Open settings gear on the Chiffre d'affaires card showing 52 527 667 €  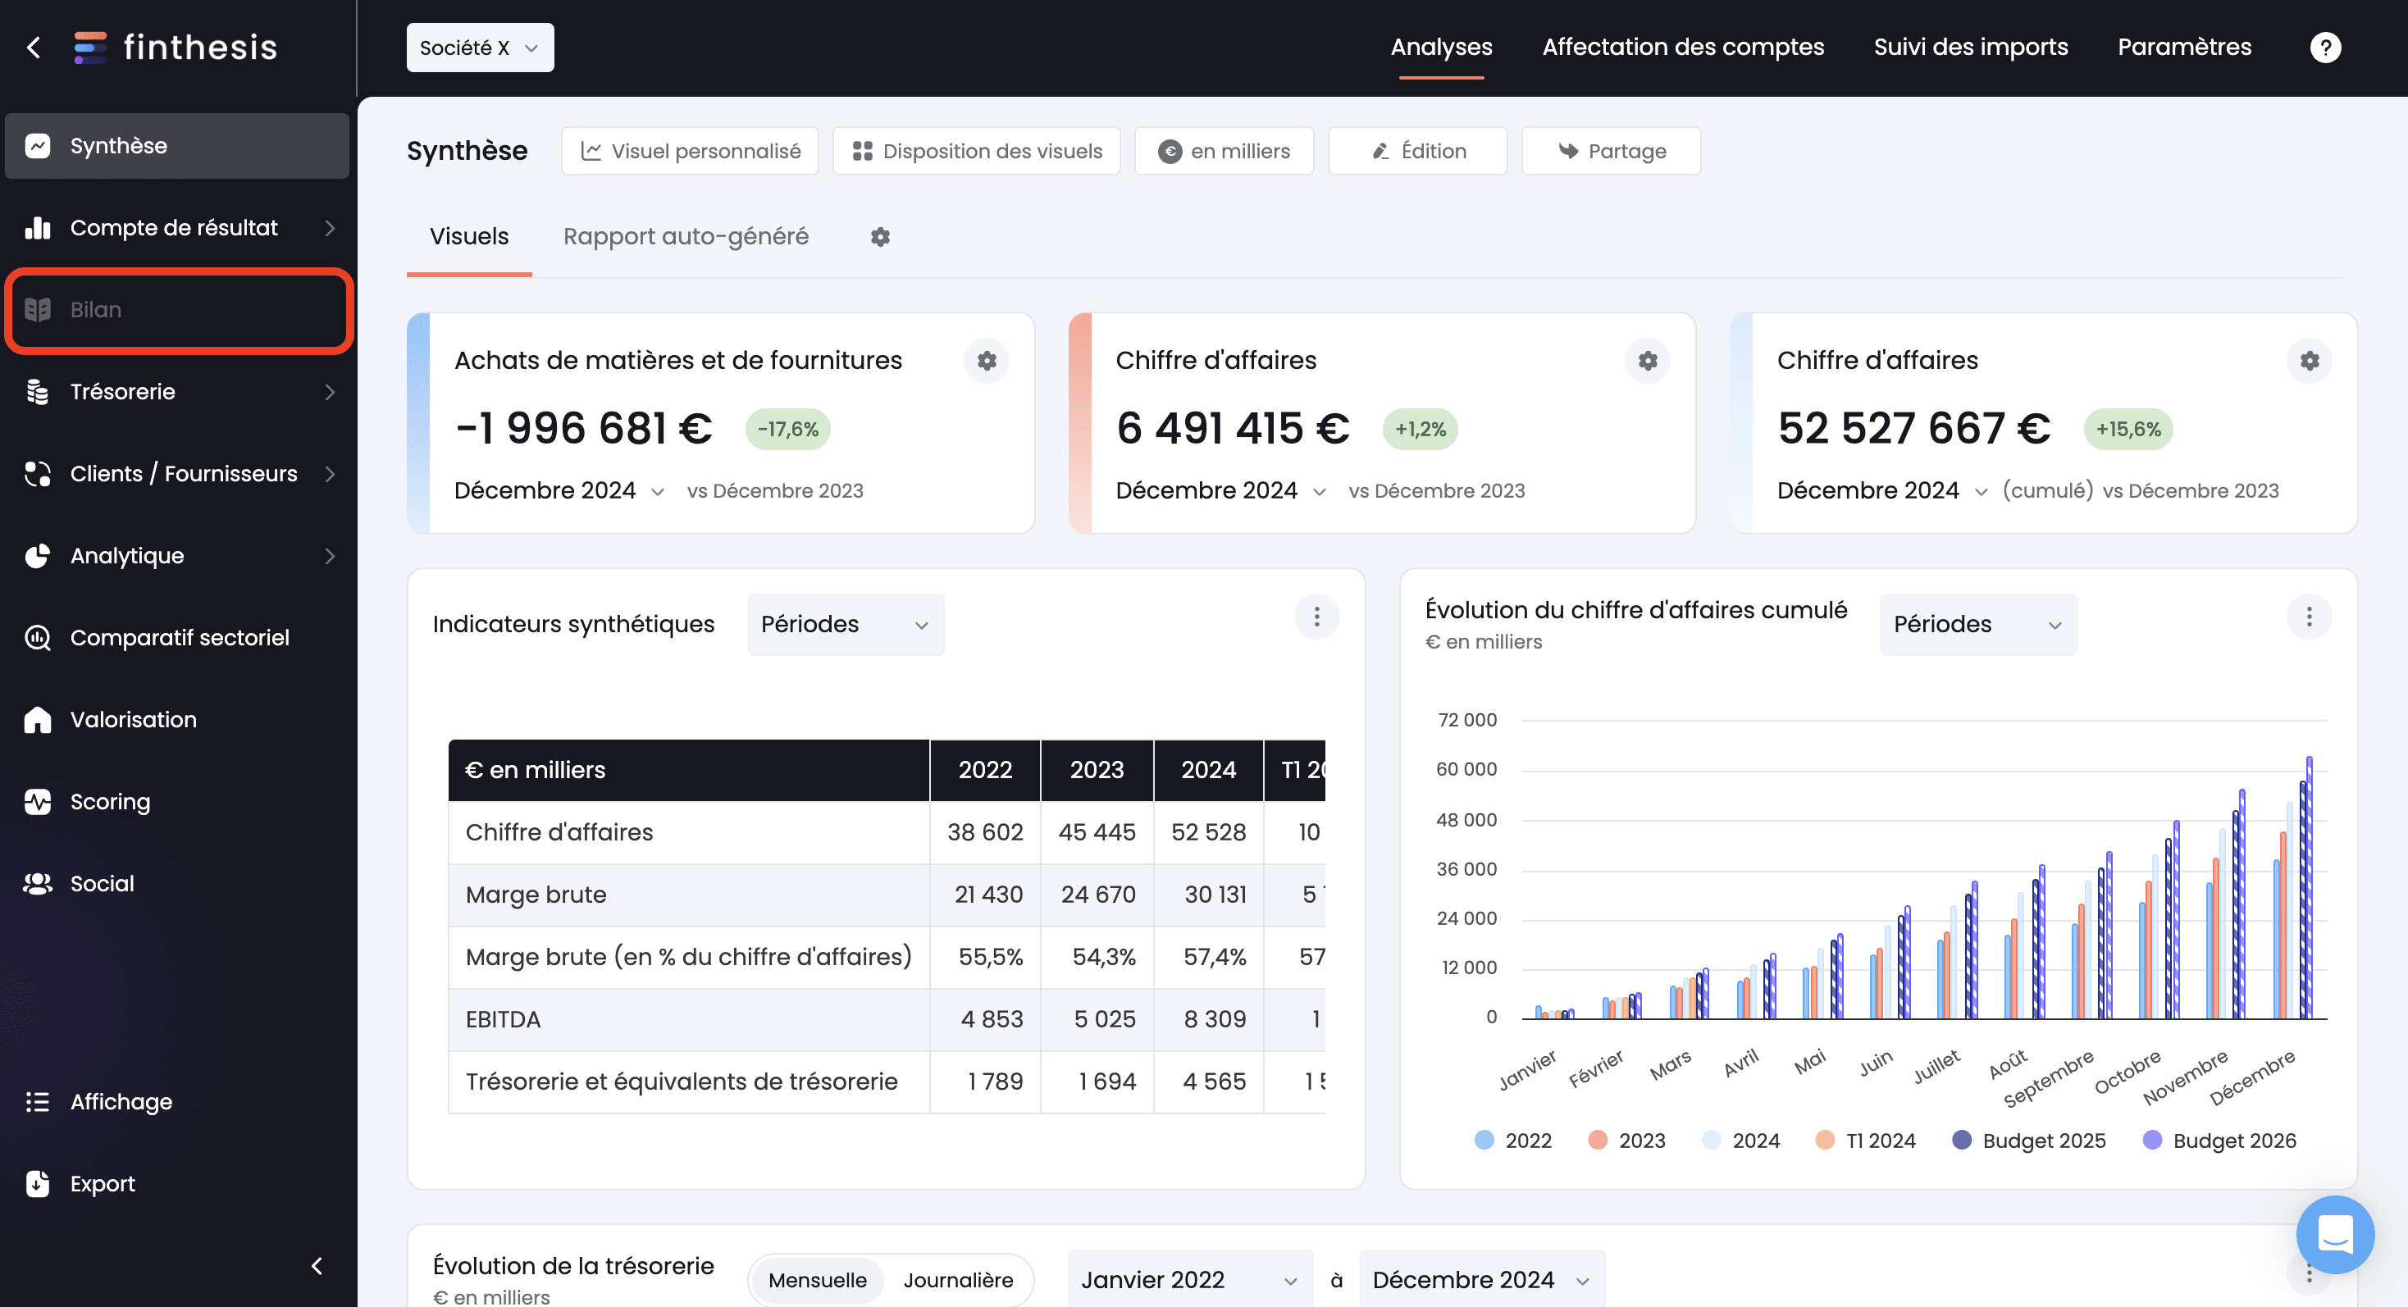[2309, 361]
